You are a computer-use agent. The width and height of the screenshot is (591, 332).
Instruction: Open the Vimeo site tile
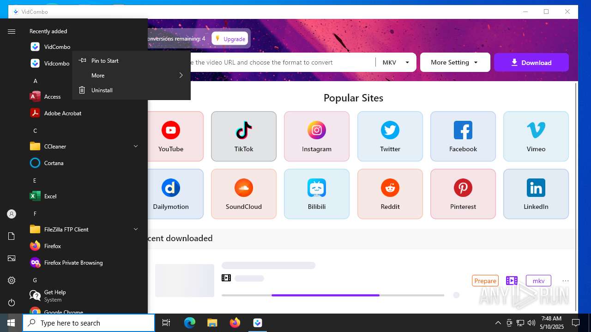pyautogui.click(x=536, y=136)
